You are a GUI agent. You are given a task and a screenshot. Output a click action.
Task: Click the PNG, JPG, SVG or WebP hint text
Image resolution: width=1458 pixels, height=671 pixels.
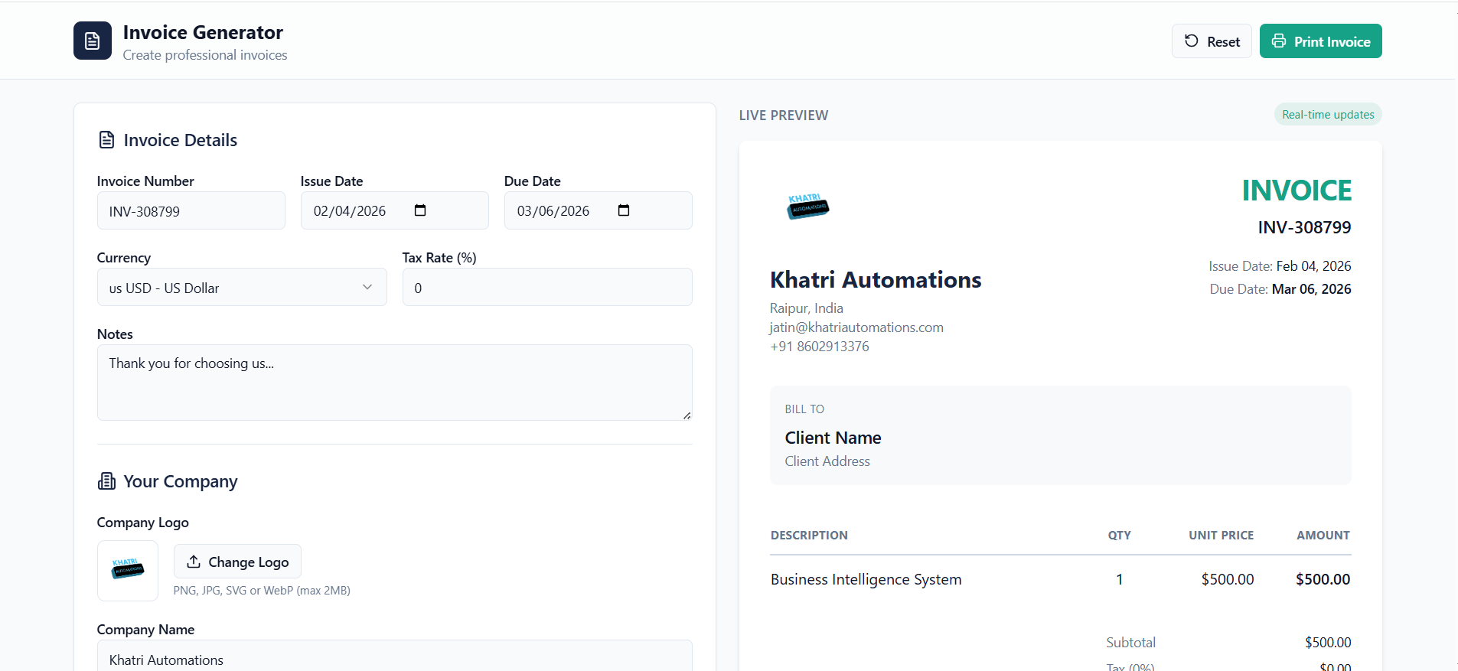[x=262, y=591]
